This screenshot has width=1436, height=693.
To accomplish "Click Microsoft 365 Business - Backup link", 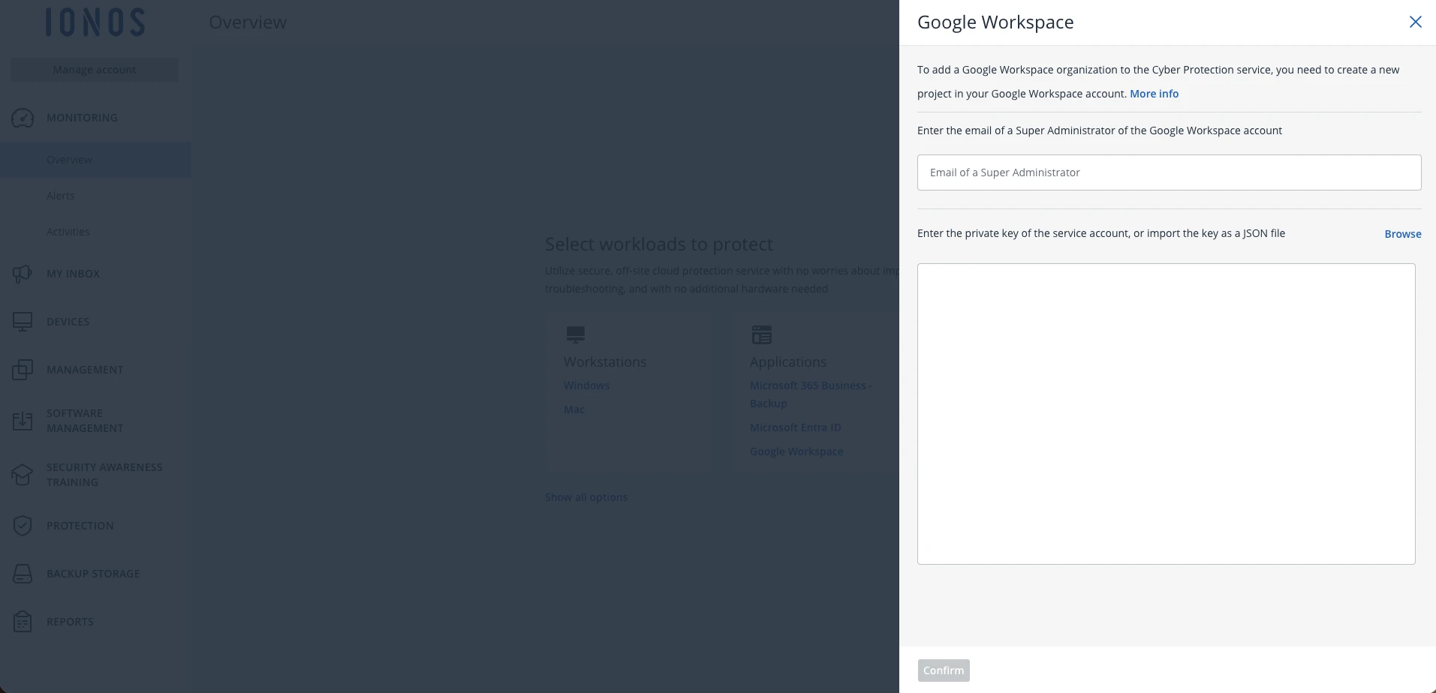I will tap(811, 394).
